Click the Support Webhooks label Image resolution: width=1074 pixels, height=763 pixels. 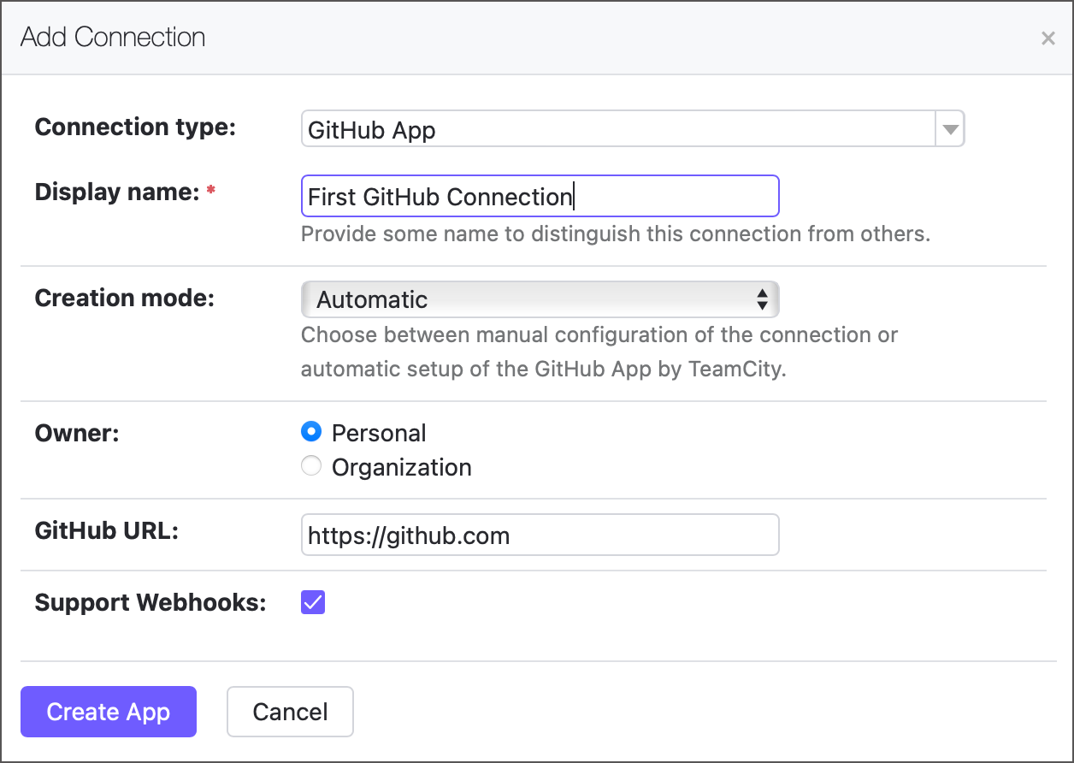(150, 602)
